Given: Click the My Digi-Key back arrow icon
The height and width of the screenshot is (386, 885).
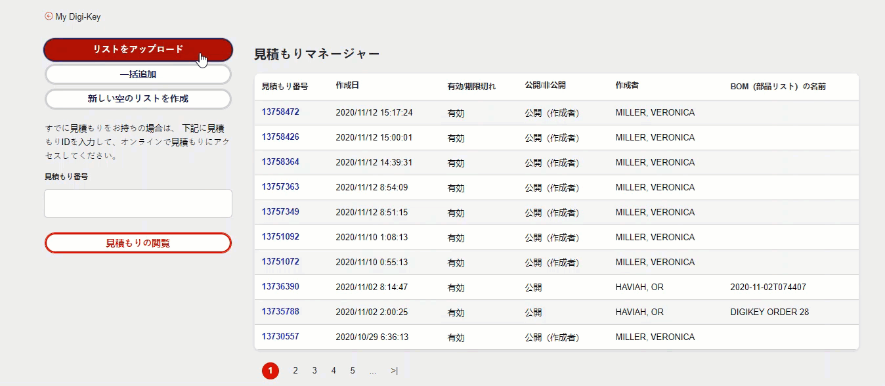Looking at the screenshot, I should (49, 16).
